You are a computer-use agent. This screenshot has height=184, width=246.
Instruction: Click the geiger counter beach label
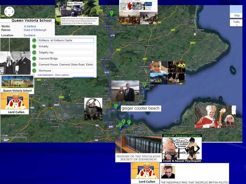tap(141, 108)
